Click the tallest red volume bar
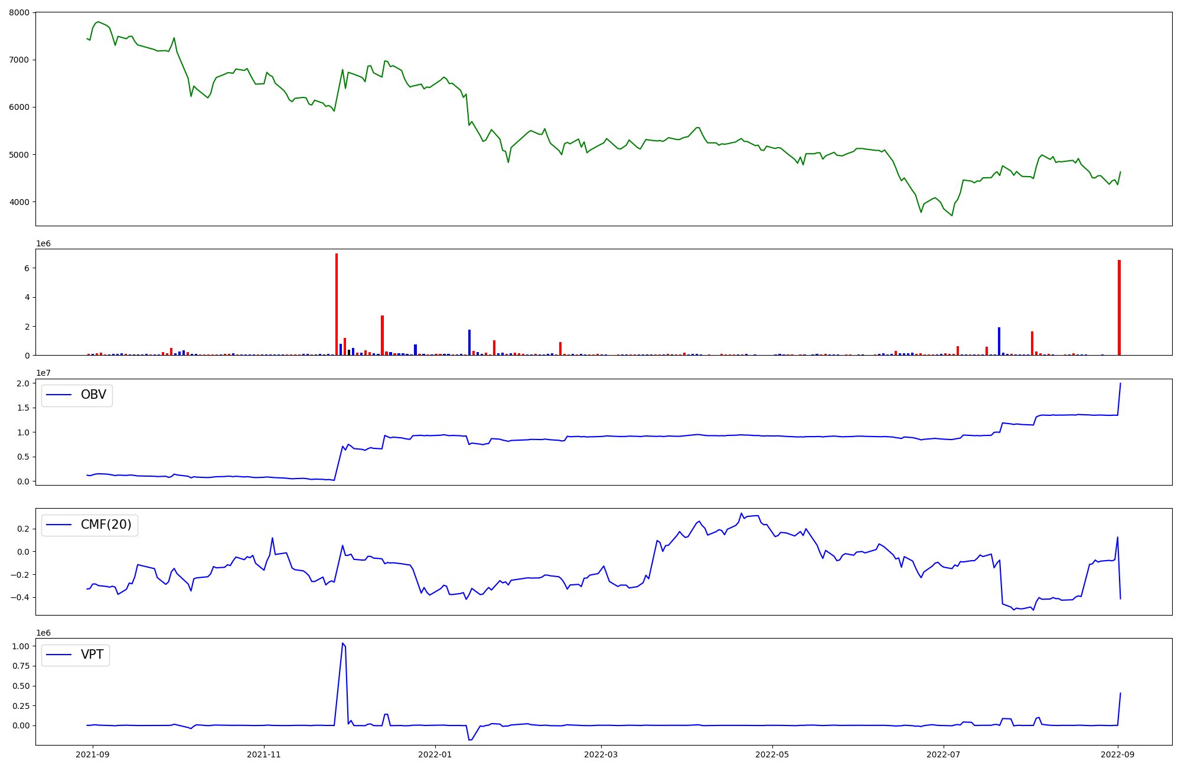1181x768 pixels. click(x=337, y=304)
